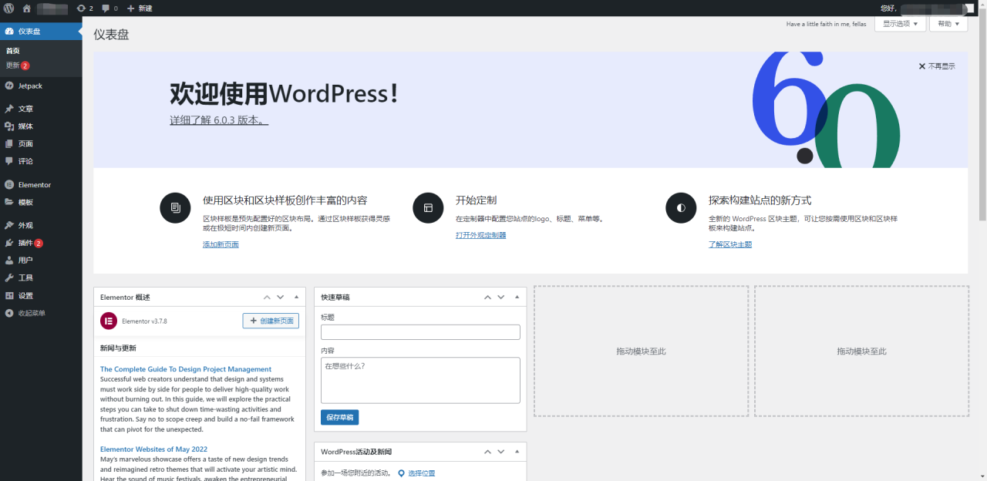The image size is (987, 481).
Task: Click the 标题 input field
Action: click(420, 332)
